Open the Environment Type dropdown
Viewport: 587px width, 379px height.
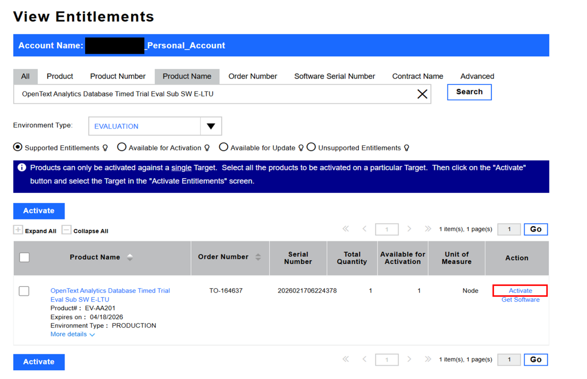[x=211, y=126]
